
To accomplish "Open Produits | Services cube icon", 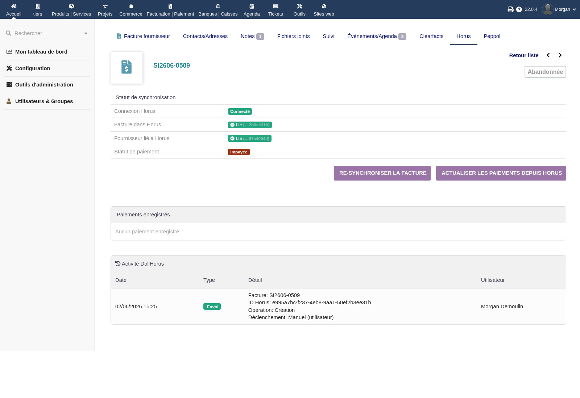I will [x=71, y=6].
